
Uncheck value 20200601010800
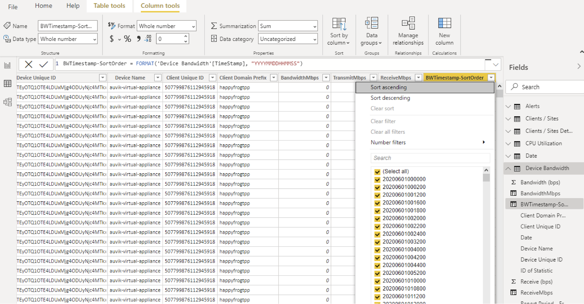[377, 289]
